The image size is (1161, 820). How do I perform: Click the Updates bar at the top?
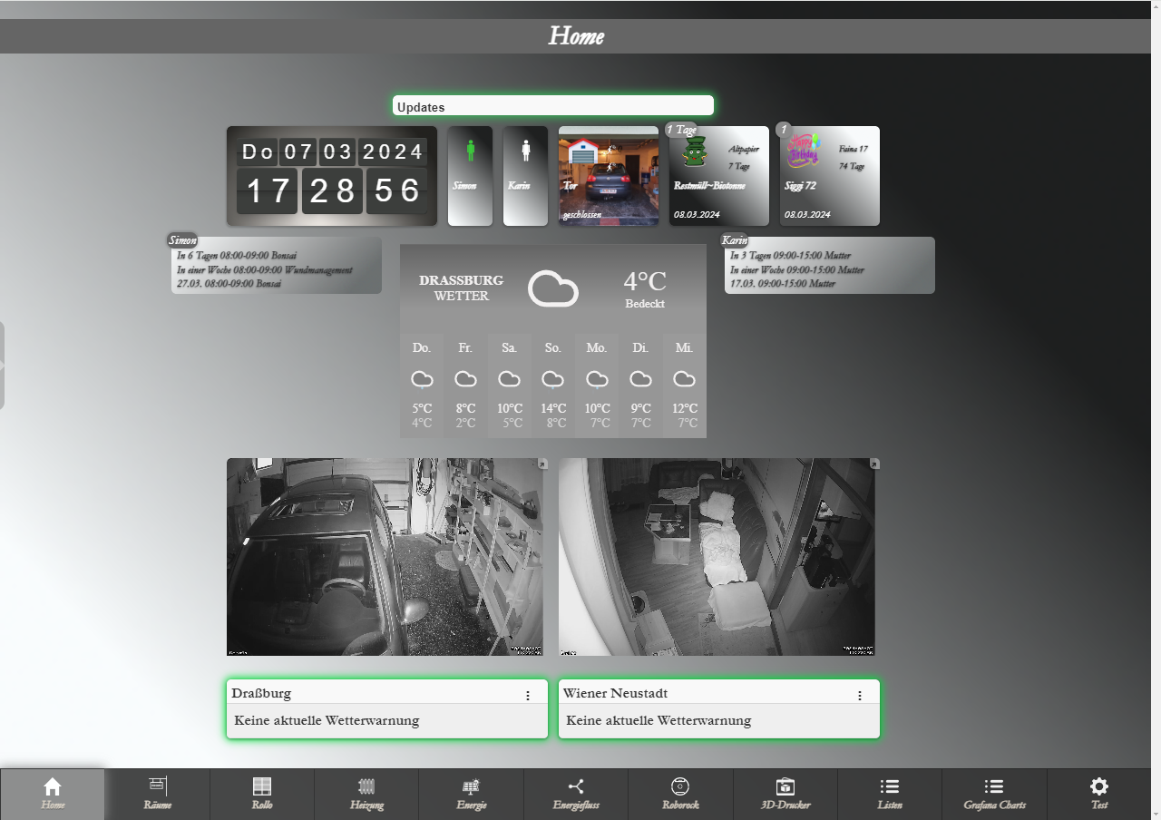pyautogui.click(x=553, y=106)
